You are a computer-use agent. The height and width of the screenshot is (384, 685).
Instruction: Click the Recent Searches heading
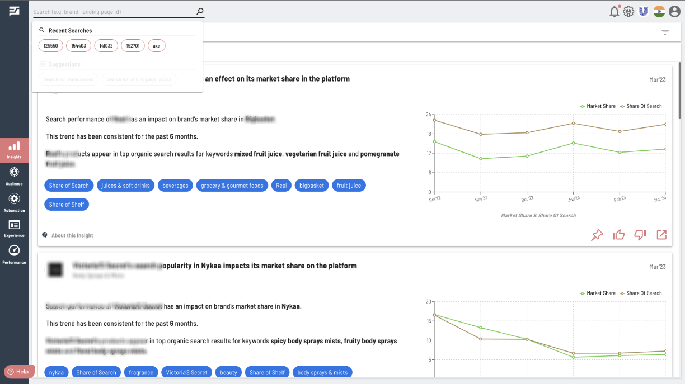pyautogui.click(x=71, y=30)
